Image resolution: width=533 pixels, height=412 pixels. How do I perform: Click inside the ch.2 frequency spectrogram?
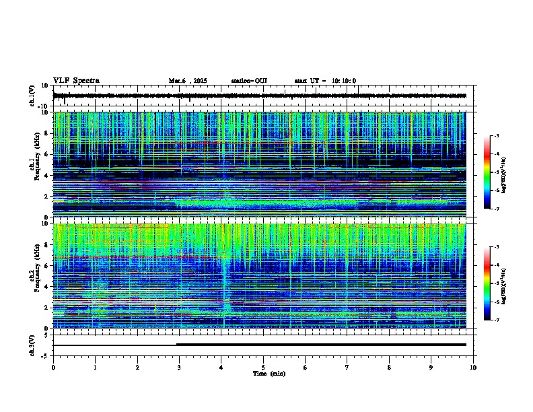click(260, 276)
